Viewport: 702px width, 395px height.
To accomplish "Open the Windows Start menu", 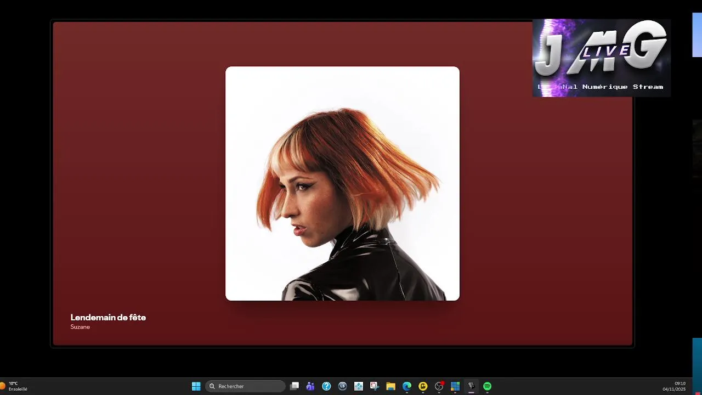I will (x=196, y=386).
